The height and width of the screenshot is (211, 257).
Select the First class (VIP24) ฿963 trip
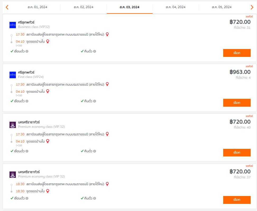click(x=237, y=103)
